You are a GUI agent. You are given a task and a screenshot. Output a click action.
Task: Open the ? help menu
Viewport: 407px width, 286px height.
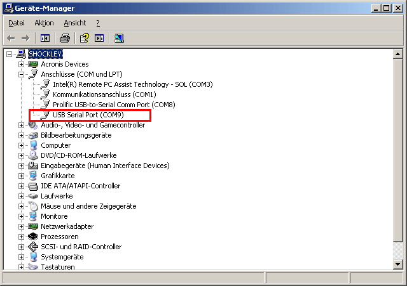98,23
